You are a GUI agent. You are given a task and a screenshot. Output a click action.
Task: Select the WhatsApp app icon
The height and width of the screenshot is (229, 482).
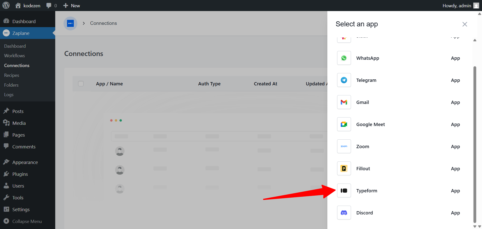tap(344, 58)
